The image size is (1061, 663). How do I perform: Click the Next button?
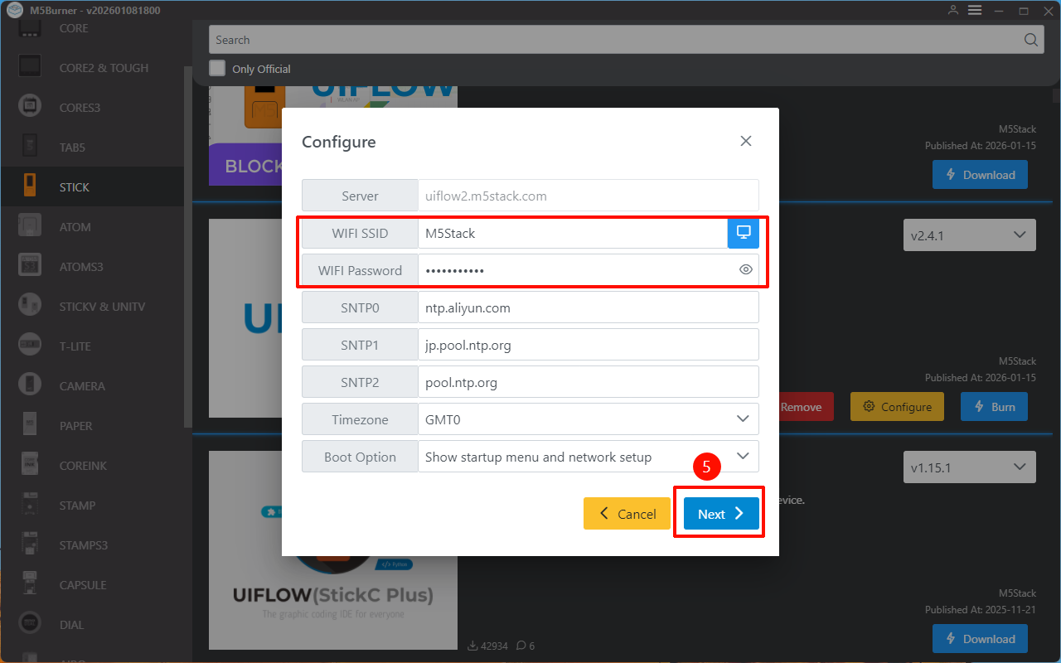pyautogui.click(x=720, y=514)
